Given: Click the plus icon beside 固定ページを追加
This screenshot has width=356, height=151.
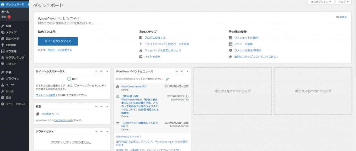Looking at the screenshot, I should [x=141, y=44].
